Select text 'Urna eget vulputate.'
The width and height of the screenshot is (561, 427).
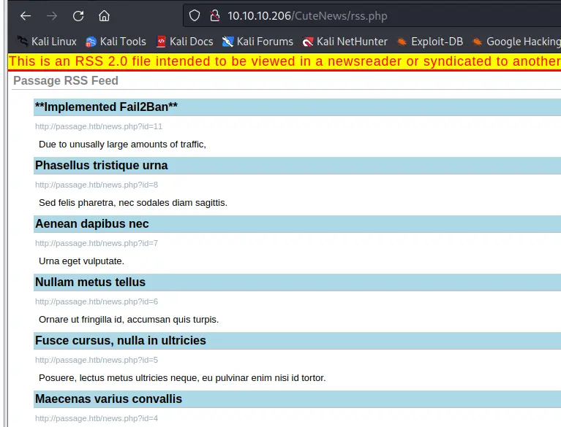click(x=82, y=261)
